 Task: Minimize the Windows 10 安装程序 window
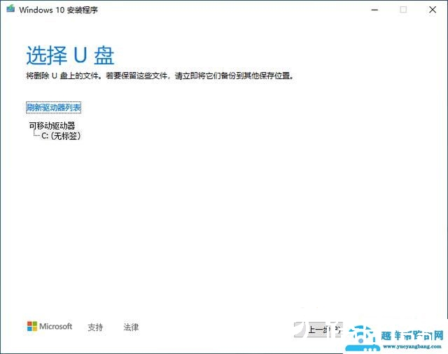point(374,10)
